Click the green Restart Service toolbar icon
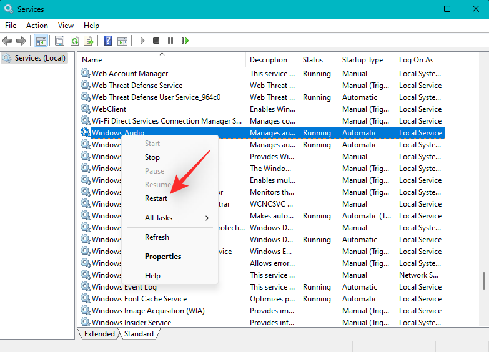 185,41
